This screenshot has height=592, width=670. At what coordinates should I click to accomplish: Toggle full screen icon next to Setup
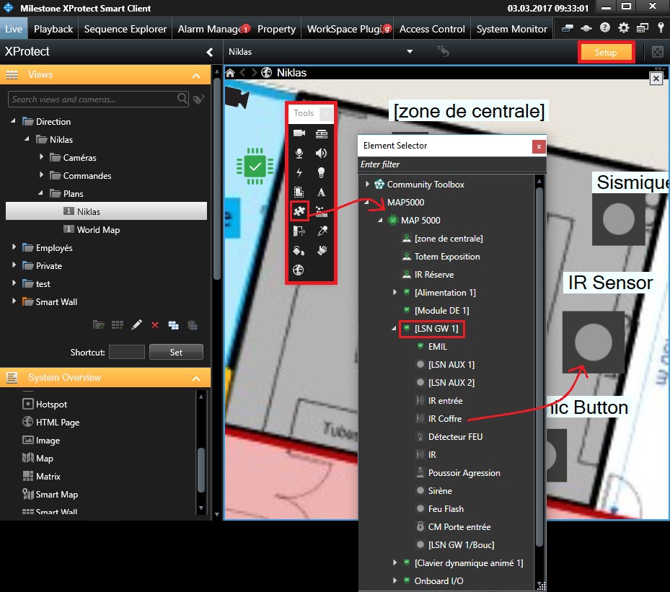[657, 52]
